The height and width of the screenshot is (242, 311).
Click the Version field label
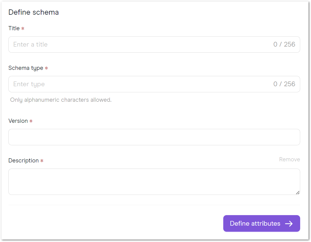pos(18,121)
